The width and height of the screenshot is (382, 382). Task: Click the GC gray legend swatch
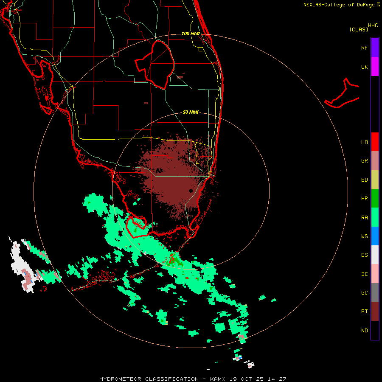375,292
